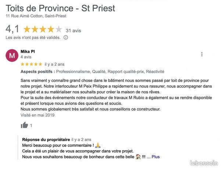Click Mika Pl's pink M avatar
This screenshot has height=169, width=222.
(12, 55)
